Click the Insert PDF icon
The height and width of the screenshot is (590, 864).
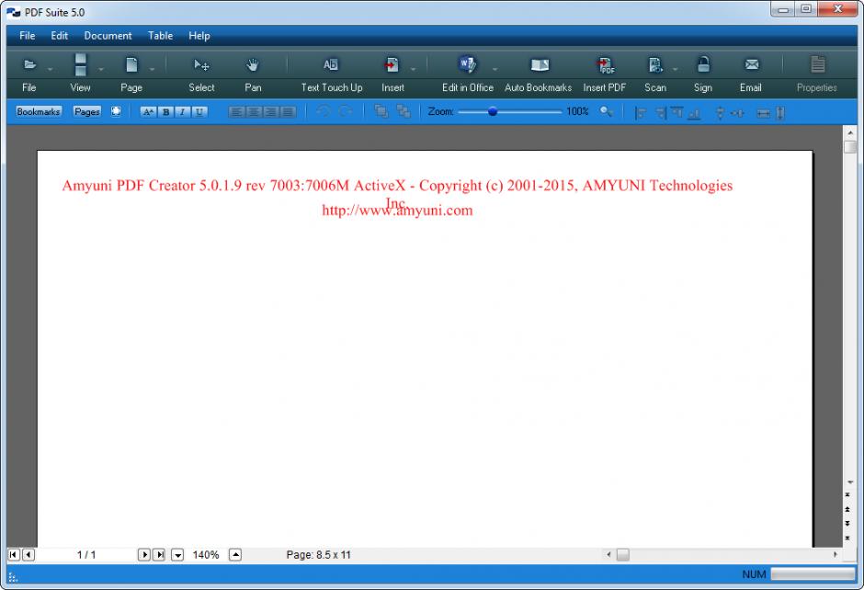606,65
